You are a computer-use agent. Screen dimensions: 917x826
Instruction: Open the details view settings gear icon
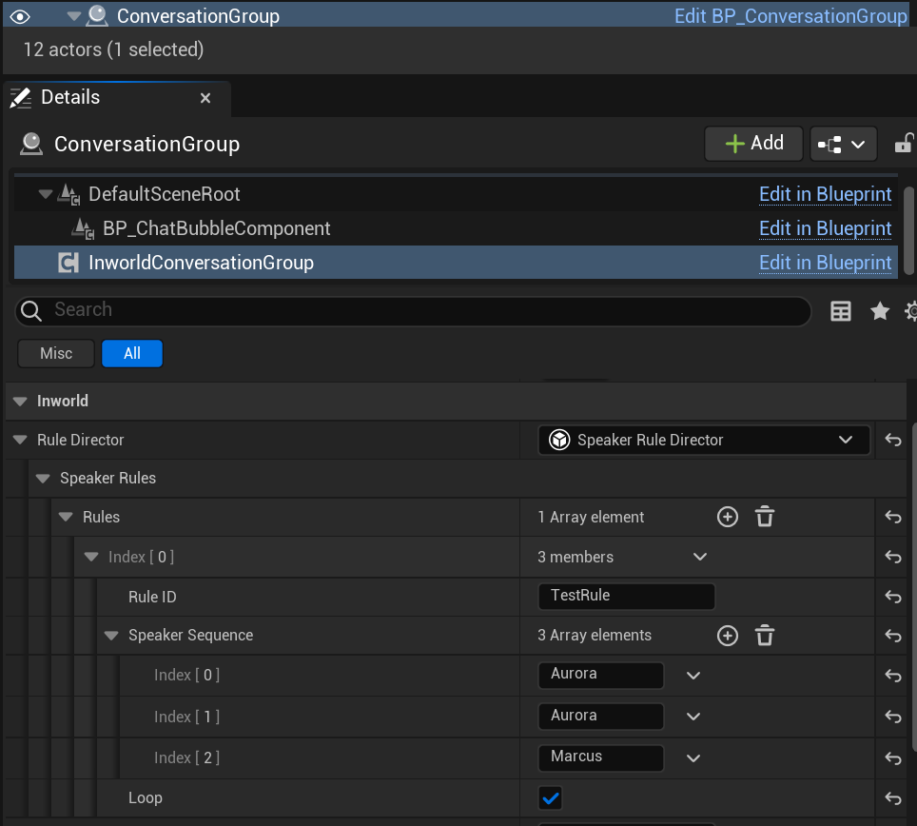(910, 310)
